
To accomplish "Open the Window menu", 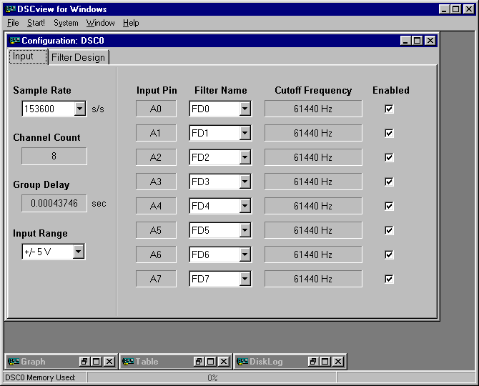I will (x=101, y=23).
